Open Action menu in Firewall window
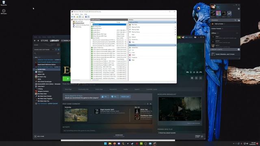Viewport: 260px width, 146px height. pos(77,14)
